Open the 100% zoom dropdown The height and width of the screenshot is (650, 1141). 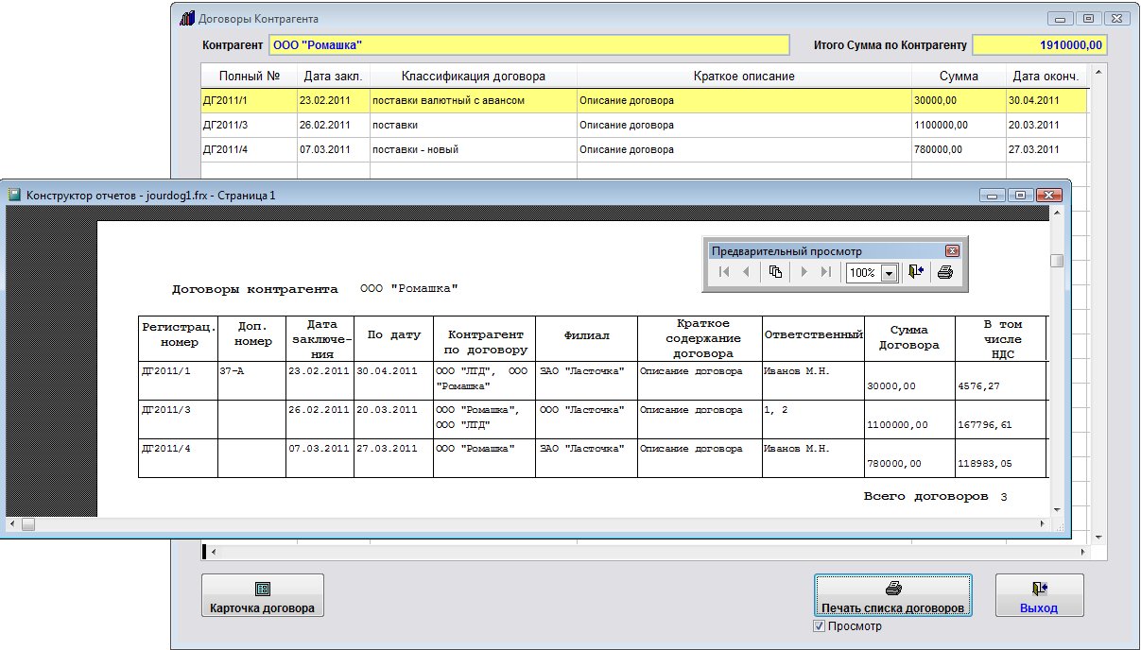tap(889, 273)
